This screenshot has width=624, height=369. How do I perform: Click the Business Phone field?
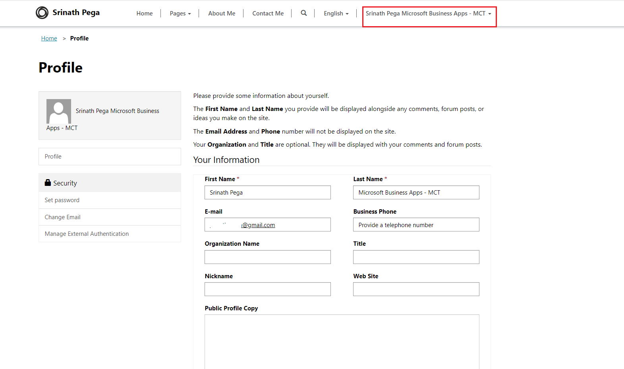click(x=416, y=225)
